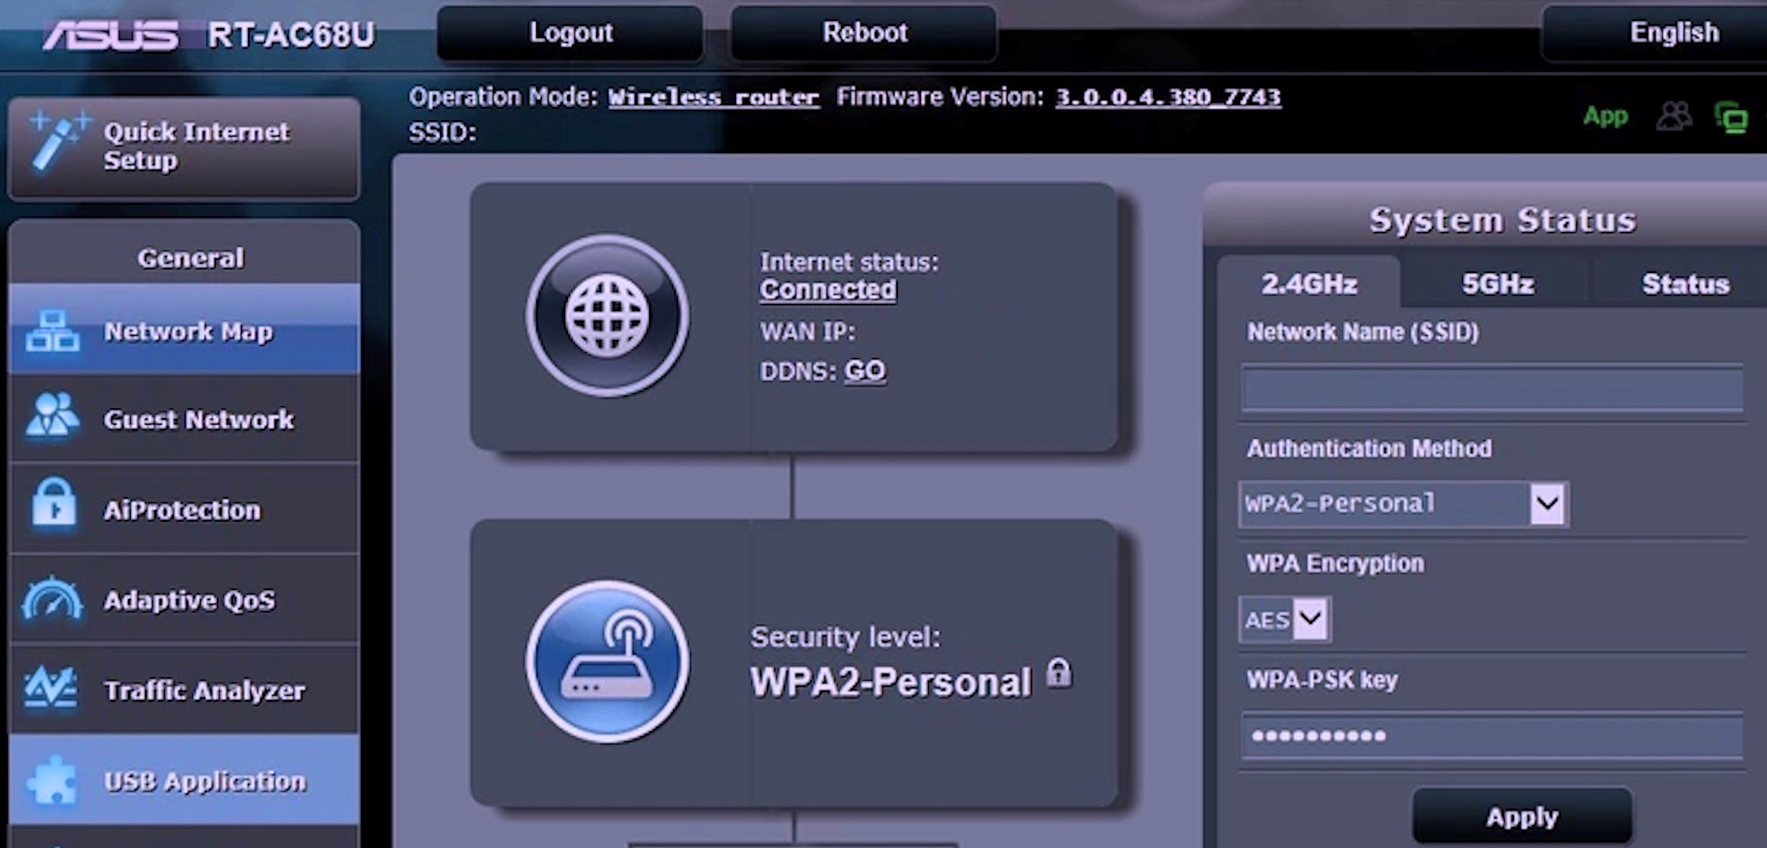Click the Network Name SSID input field
The height and width of the screenshot is (848, 1767).
coord(1492,389)
